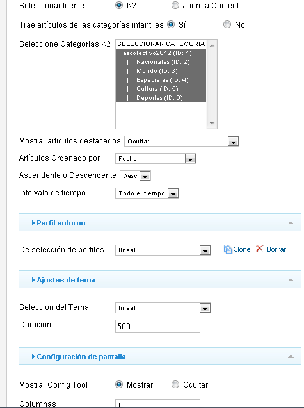Open the Artículos Ordenado por dropdown

click(156, 158)
